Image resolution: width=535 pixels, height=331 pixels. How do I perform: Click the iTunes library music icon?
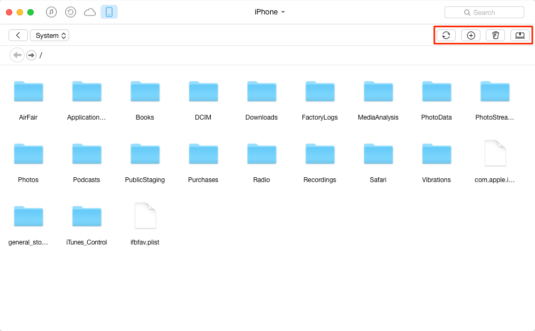(51, 12)
